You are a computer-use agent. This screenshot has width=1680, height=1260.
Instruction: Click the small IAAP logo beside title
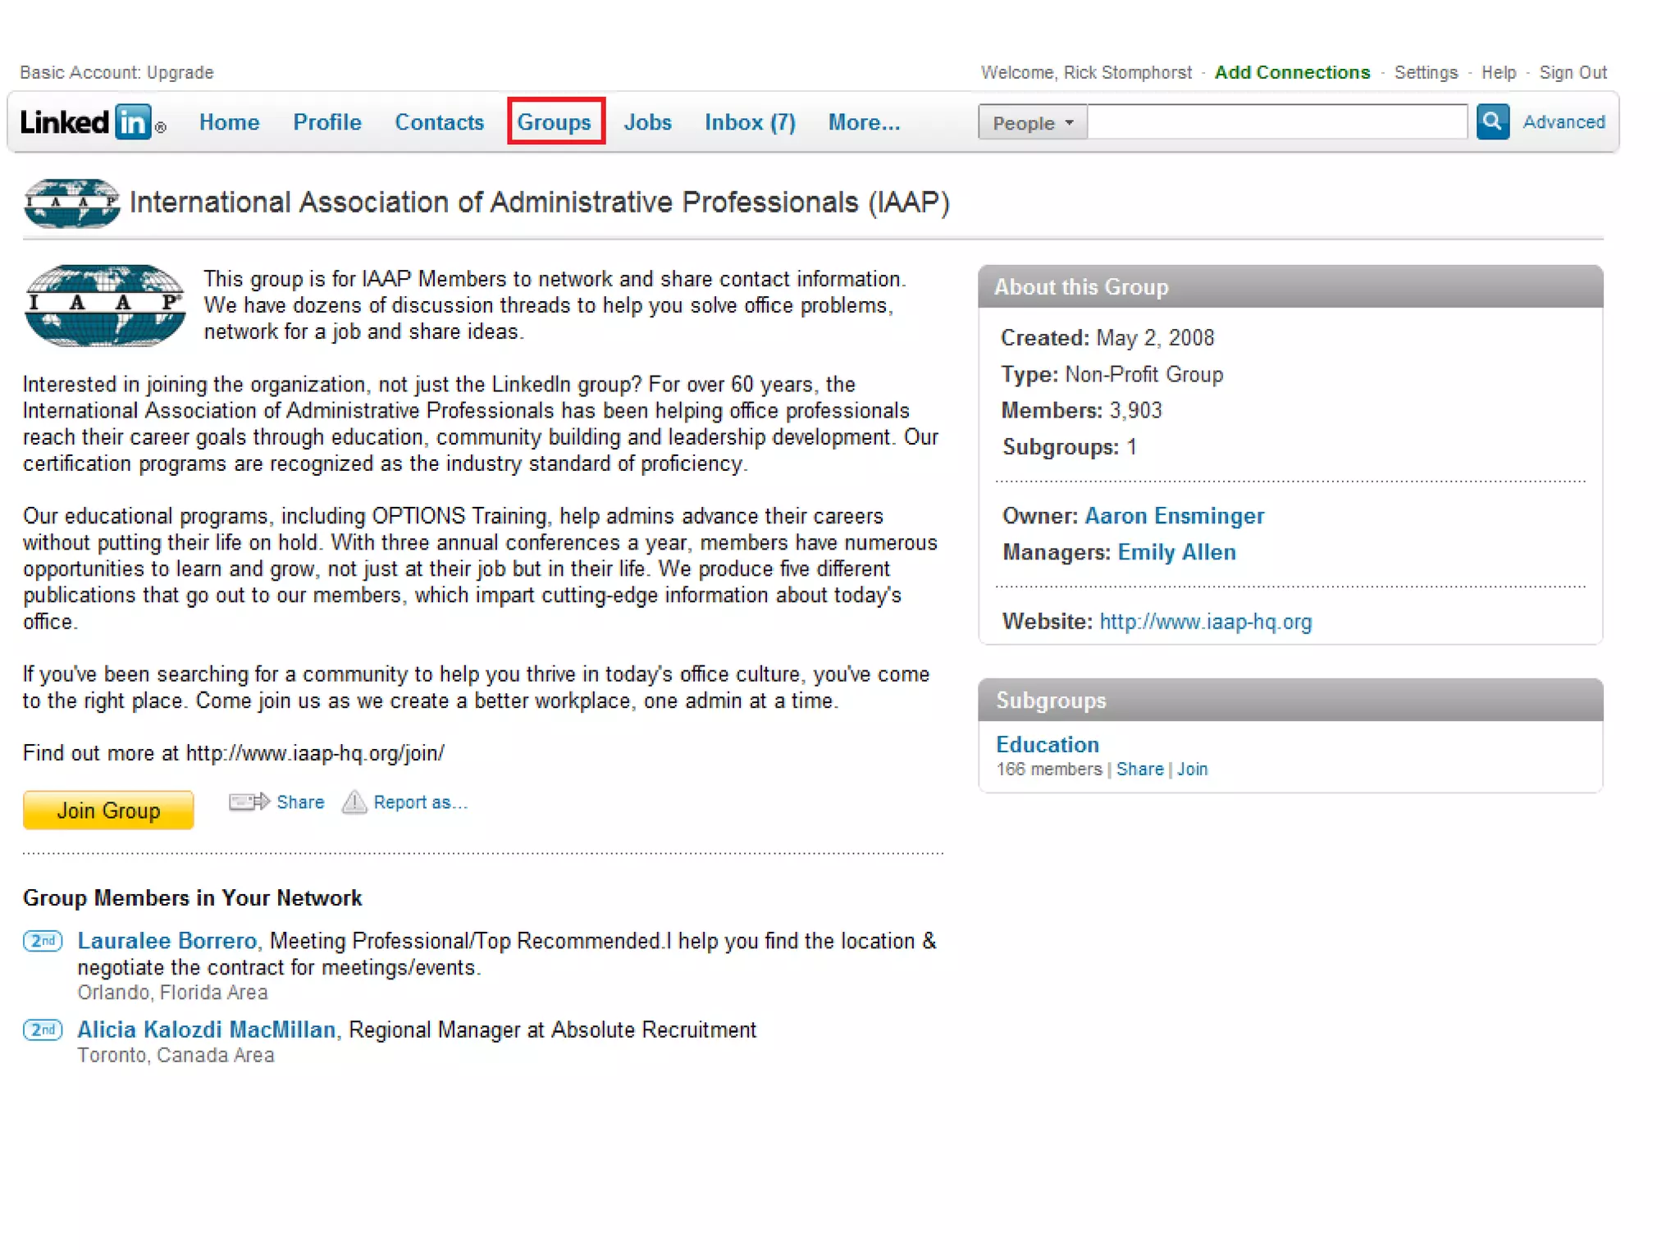pyautogui.click(x=71, y=203)
